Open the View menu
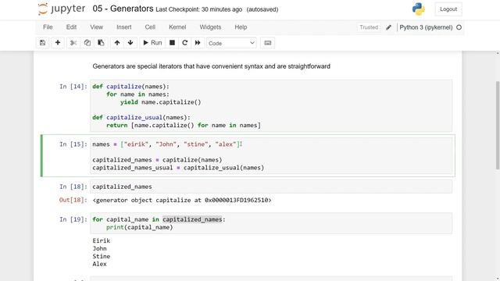The image size is (500, 281). tap(96, 27)
